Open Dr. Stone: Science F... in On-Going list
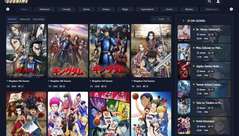The width and height of the screenshot is (239, 136). (x=209, y=30)
